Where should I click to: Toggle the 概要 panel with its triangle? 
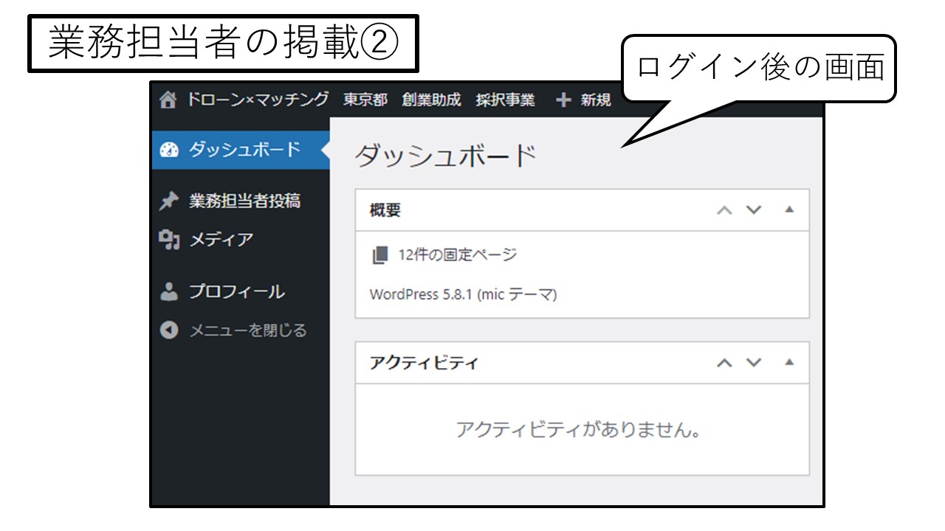pyautogui.click(x=788, y=209)
